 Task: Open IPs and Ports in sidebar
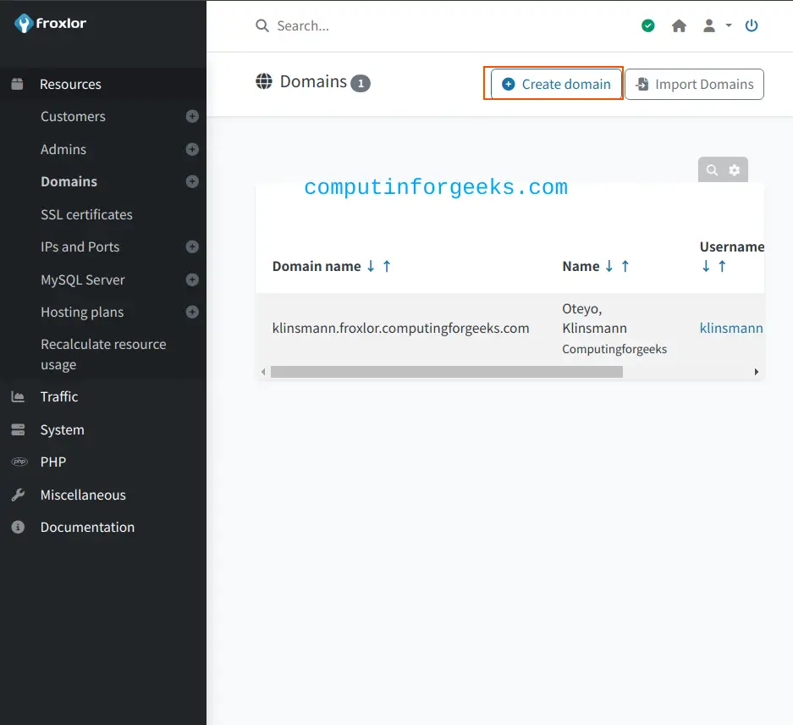click(80, 247)
